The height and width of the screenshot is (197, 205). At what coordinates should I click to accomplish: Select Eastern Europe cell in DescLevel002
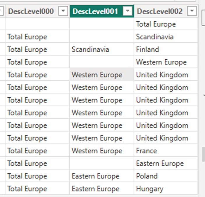coord(166,164)
